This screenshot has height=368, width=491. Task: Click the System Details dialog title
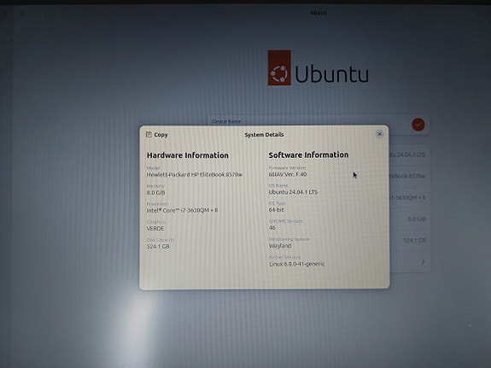click(x=264, y=135)
